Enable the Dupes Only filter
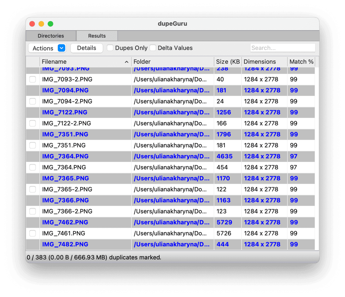The image size is (345, 297). (x=110, y=48)
